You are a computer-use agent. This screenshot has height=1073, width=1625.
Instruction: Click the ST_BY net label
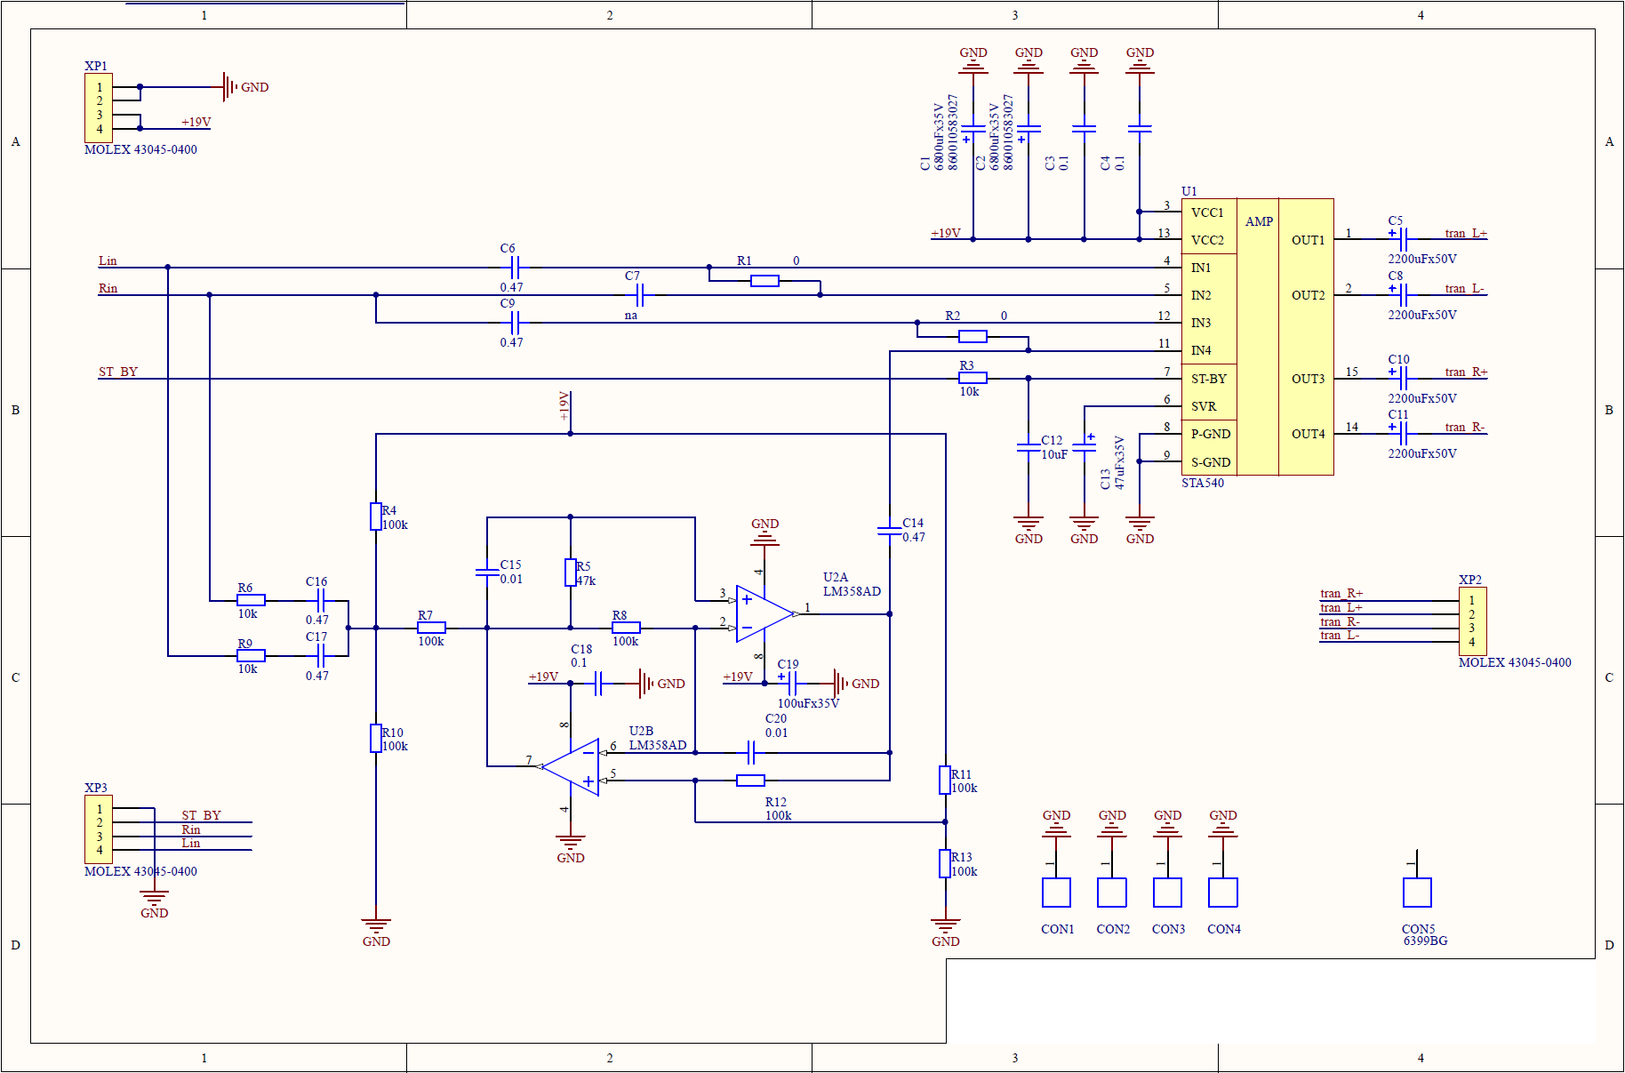[x=118, y=372]
